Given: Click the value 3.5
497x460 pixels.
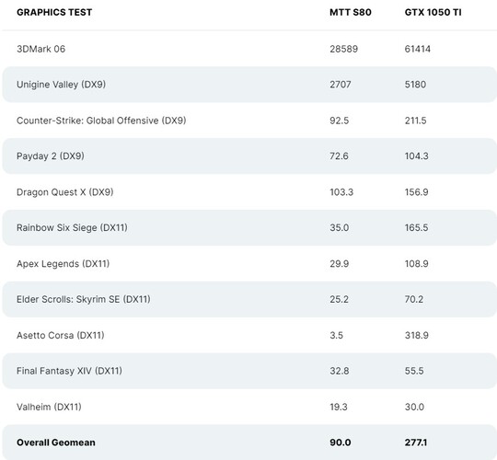Looking at the screenshot, I should pos(336,335).
